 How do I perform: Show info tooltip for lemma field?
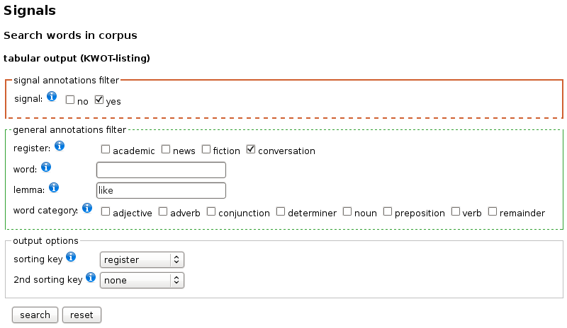54,187
